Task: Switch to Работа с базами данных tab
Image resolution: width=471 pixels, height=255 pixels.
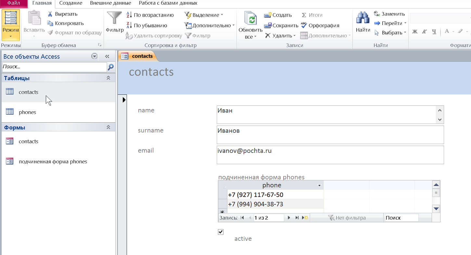Action: coord(168,3)
